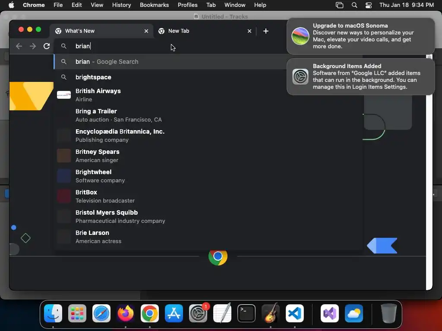Open the View menu
The height and width of the screenshot is (331, 442).
[x=97, y=5]
